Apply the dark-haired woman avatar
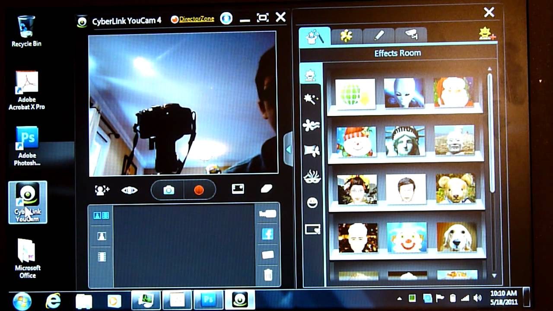Image resolution: width=553 pixels, height=311 pixels. click(357, 189)
